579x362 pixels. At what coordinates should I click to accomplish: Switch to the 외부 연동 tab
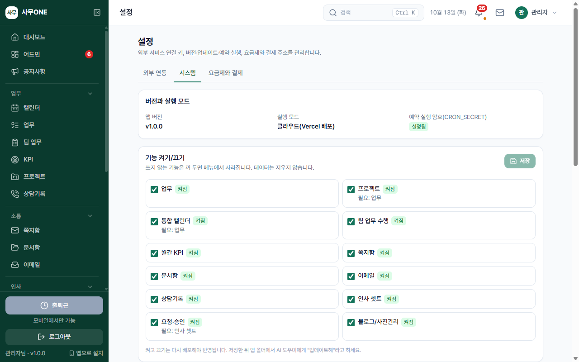pyautogui.click(x=155, y=73)
